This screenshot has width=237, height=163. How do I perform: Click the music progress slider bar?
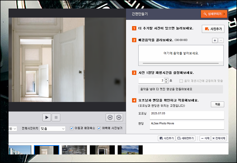pos(181,63)
